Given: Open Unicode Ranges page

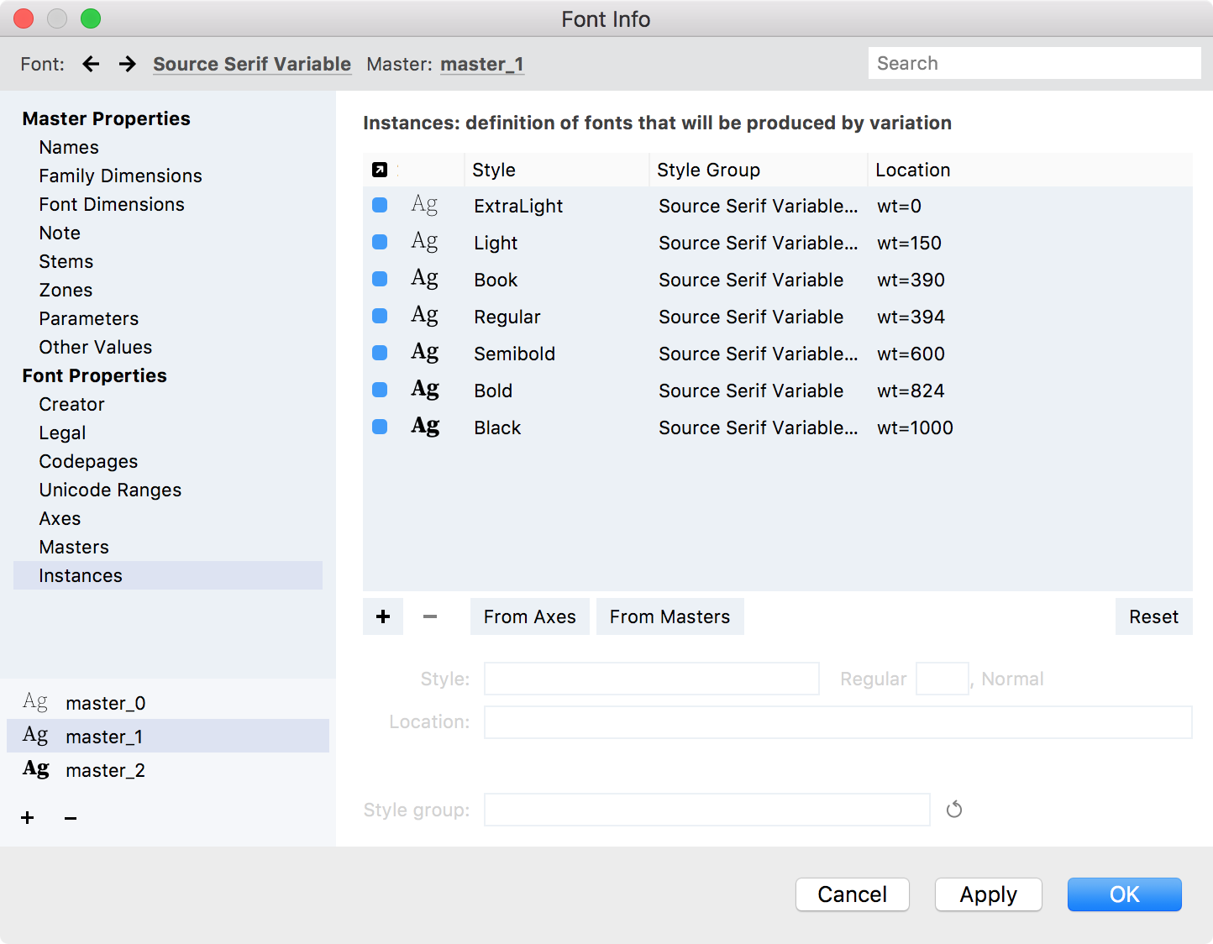Looking at the screenshot, I should coord(110,490).
